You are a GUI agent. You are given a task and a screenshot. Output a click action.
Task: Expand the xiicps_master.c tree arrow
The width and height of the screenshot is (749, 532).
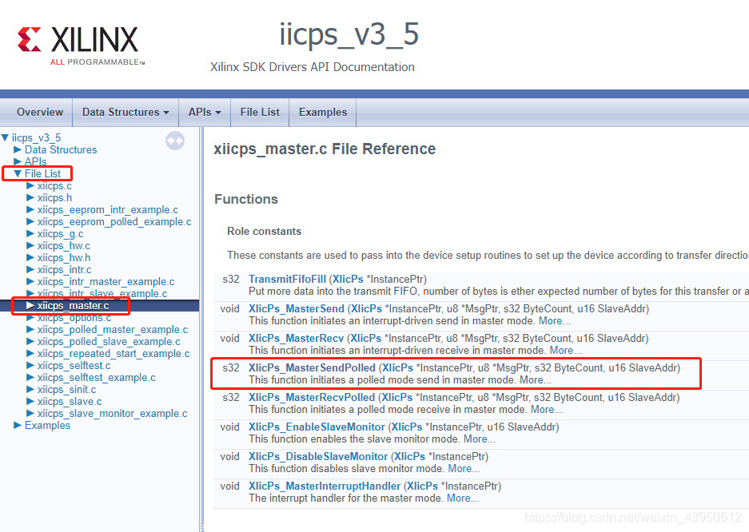(30, 305)
